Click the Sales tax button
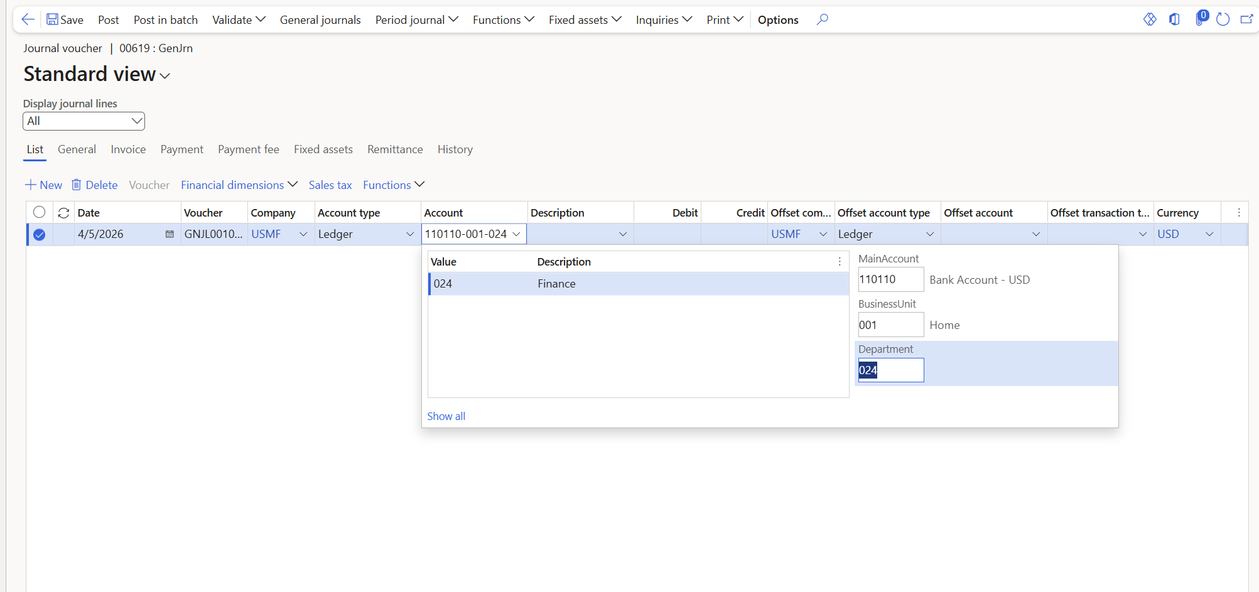Screen dimensions: 1259x592 click(330, 185)
